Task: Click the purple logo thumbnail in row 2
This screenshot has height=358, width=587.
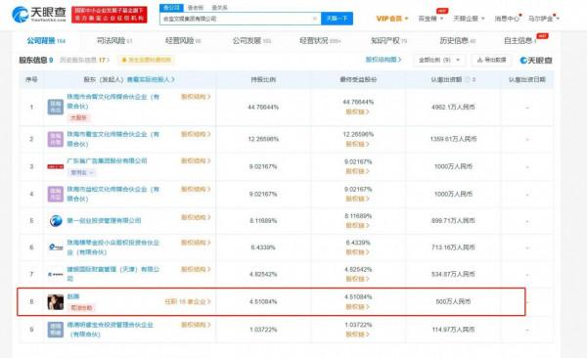Action: (x=56, y=139)
